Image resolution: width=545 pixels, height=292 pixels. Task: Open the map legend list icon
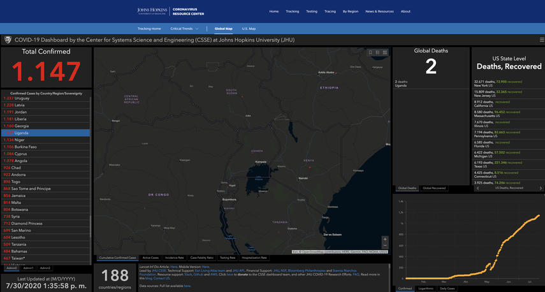pyautogui.click(x=377, y=52)
